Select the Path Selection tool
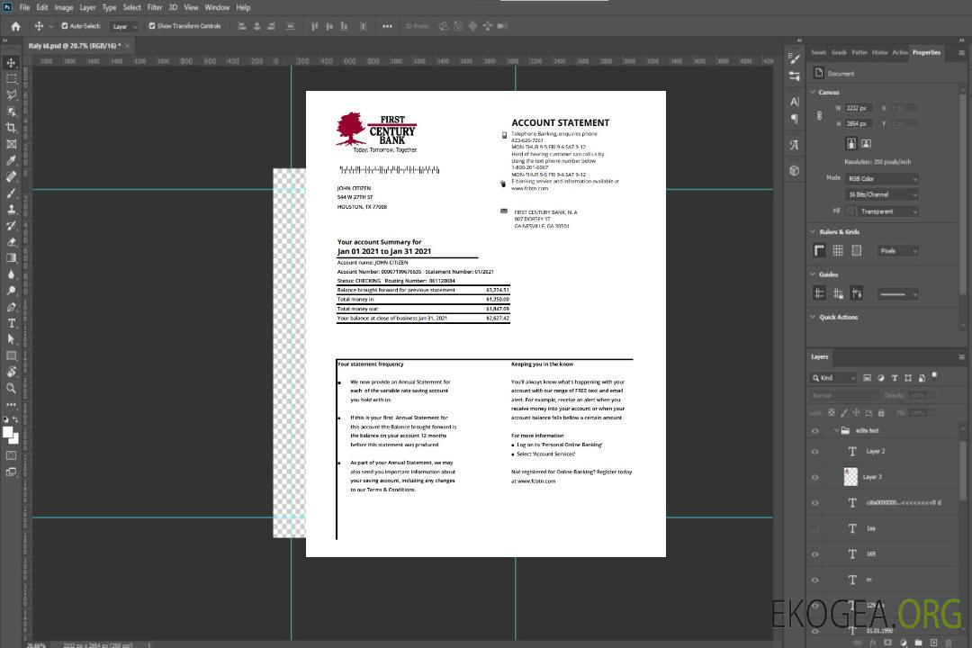 (x=11, y=339)
